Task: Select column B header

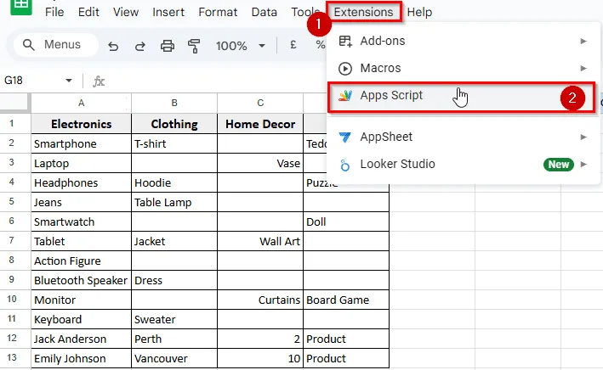Action: tap(174, 103)
